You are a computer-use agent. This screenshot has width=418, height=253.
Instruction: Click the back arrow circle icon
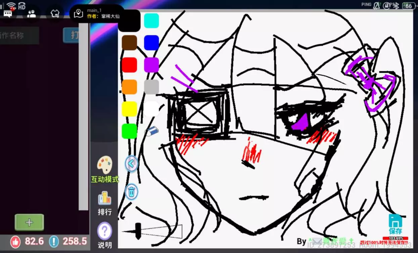click(x=131, y=164)
